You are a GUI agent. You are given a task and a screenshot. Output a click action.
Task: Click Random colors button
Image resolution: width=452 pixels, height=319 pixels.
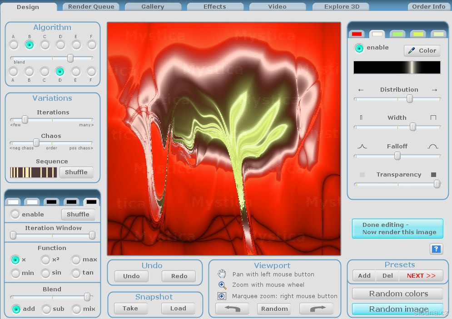[397, 294]
